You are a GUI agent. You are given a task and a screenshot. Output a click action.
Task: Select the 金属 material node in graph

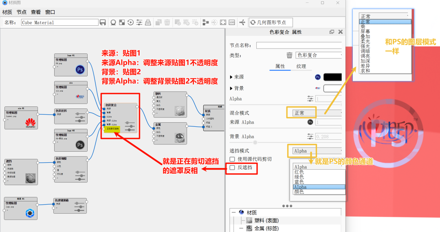click(x=170, y=133)
